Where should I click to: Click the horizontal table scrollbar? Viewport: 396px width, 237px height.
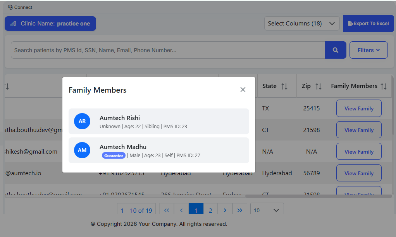(318, 196)
